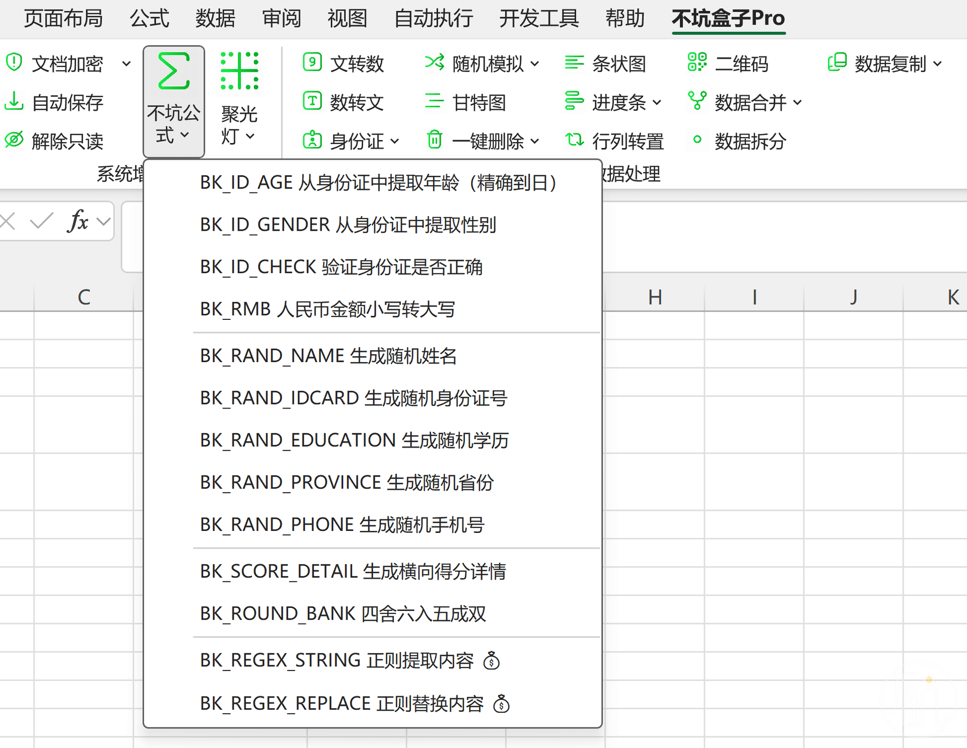Image resolution: width=967 pixels, height=748 pixels.
Task: Click the 文档加密 shield icon
Action: pos(14,63)
